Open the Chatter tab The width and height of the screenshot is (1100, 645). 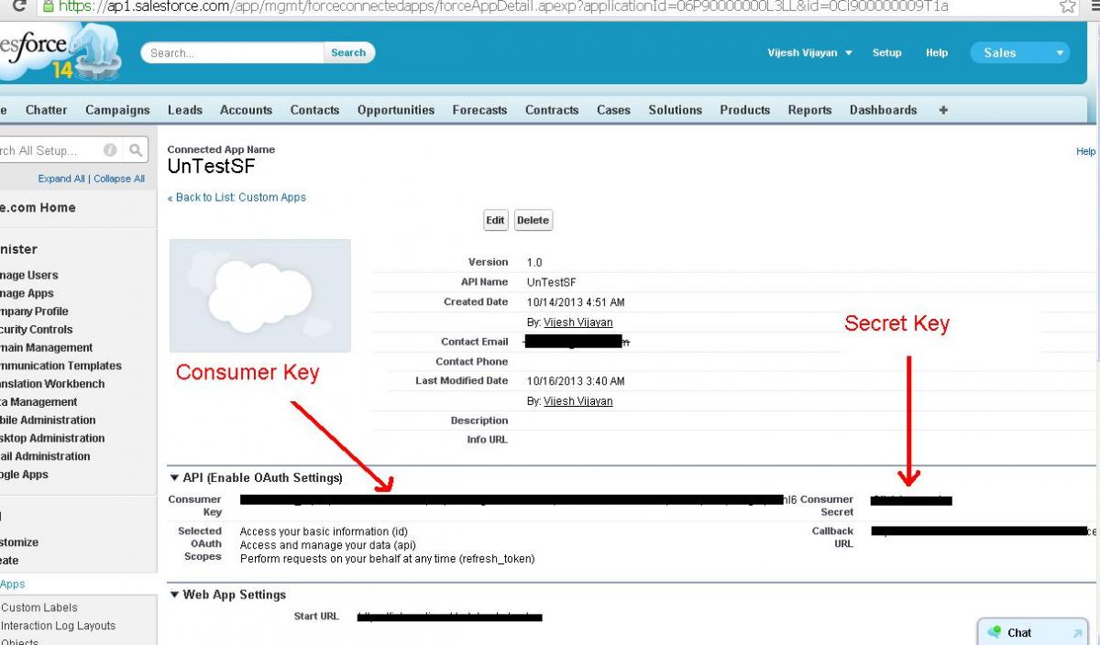pyautogui.click(x=46, y=110)
